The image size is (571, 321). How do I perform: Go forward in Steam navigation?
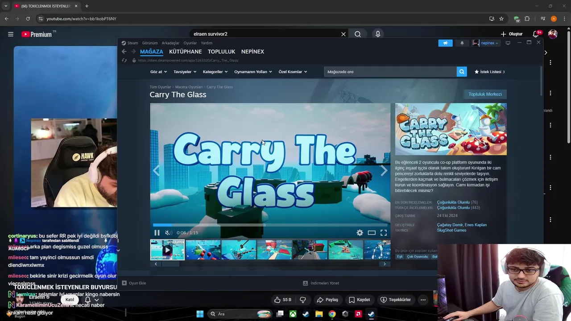click(x=133, y=52)
